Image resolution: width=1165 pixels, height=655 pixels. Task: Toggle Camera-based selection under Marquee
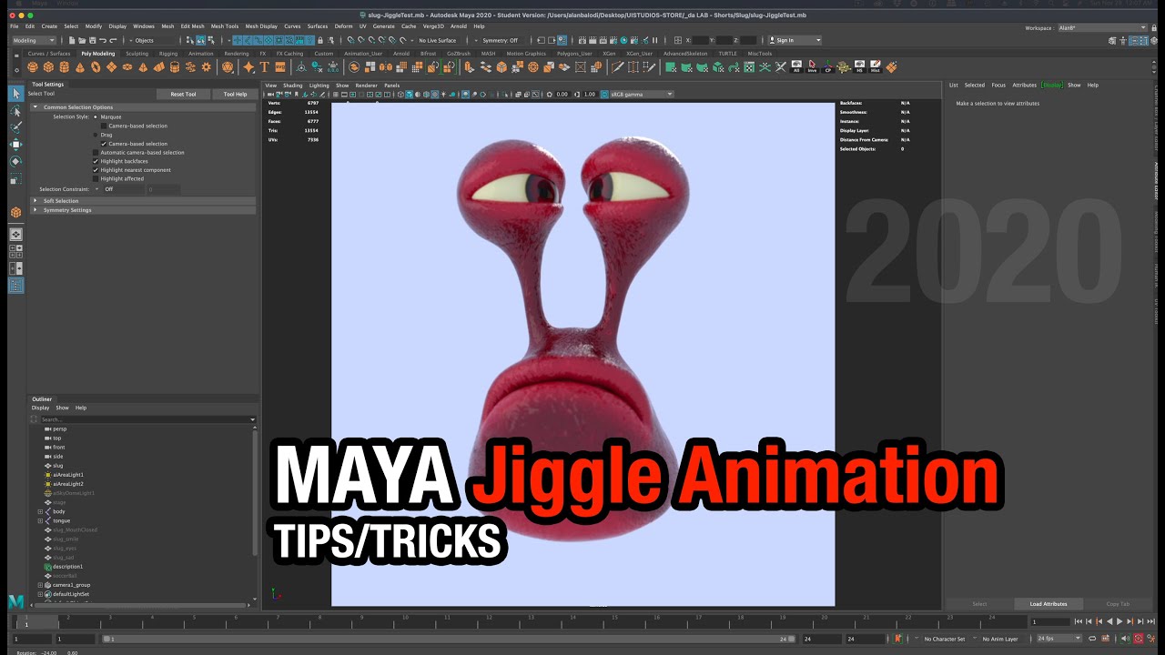click(104, 126)
